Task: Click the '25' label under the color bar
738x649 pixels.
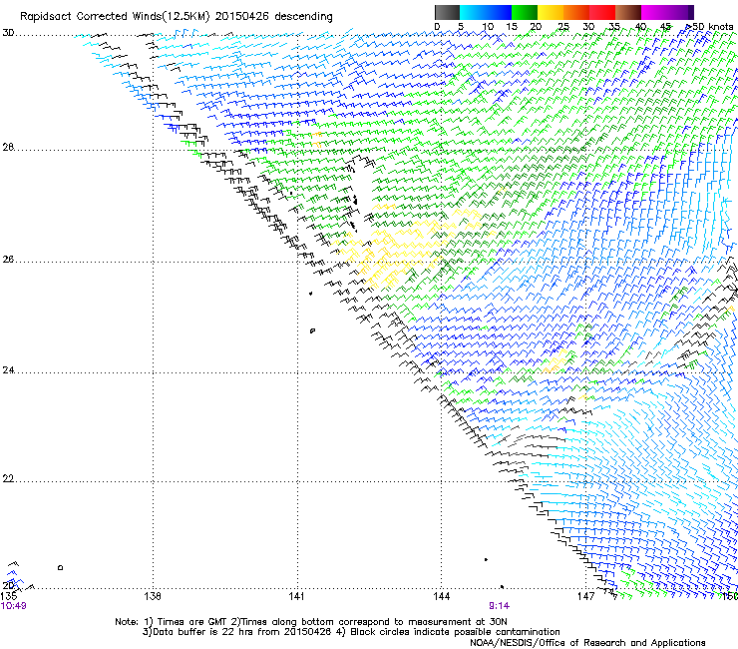Action: coord(562,26)
